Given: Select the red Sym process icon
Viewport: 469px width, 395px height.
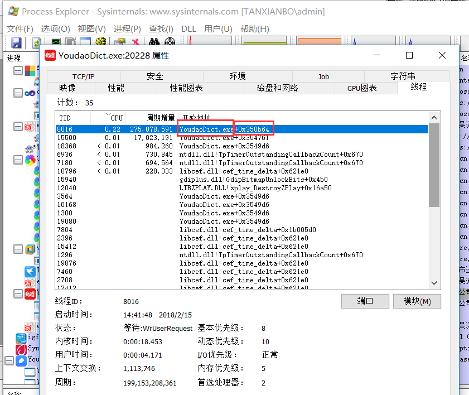Looking at the screenshot, I should pos(21,349).
